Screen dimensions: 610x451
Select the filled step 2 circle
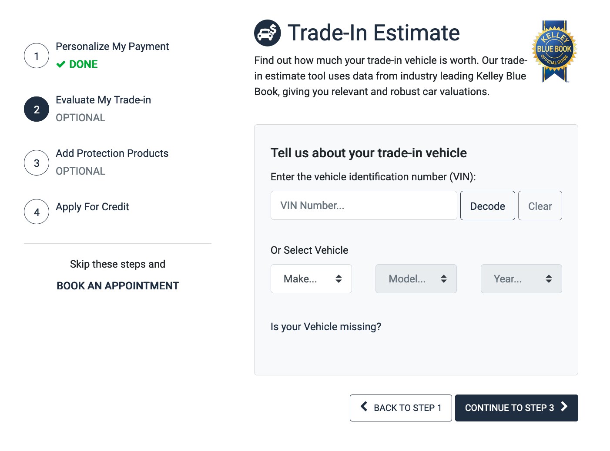(x=37, y=109)
